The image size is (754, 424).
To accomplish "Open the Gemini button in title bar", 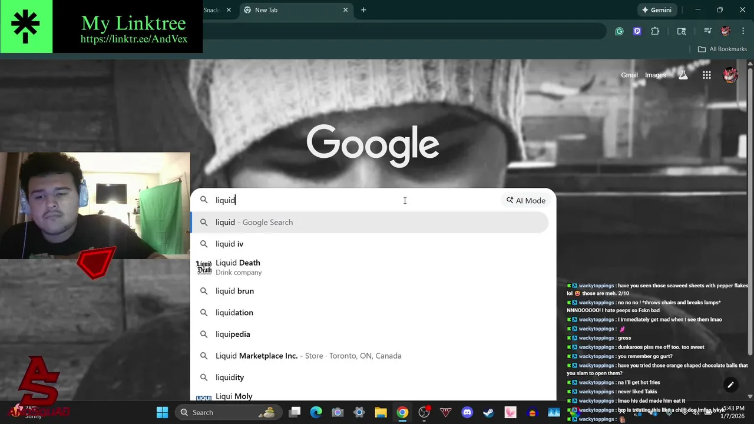I will click(657, 10).
